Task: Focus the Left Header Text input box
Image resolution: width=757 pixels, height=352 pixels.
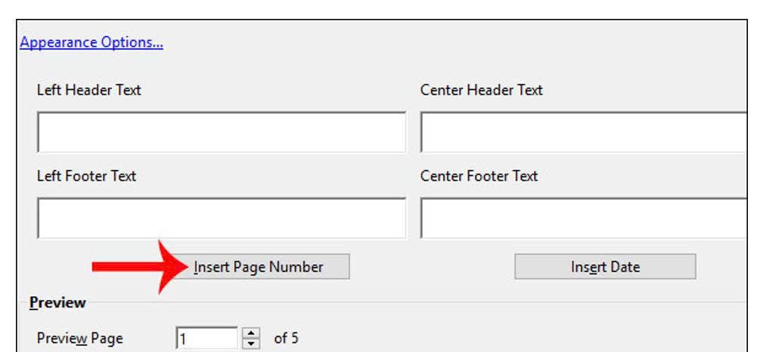Action: pyautogui.click(x=222, y=132)
